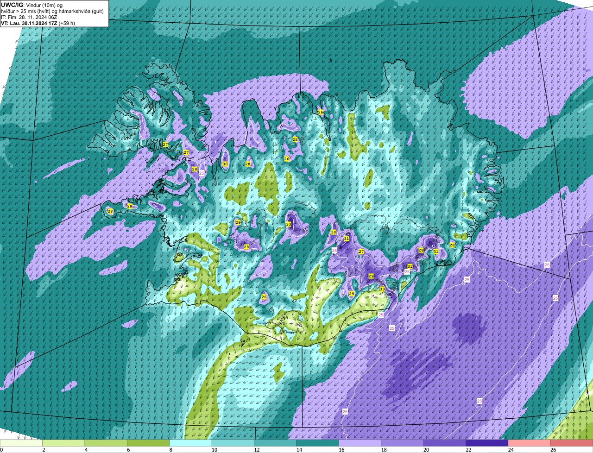Click the 16–18 m/s light lavender swatch
Screen dimensions: 593x453
tap(360, 443)
